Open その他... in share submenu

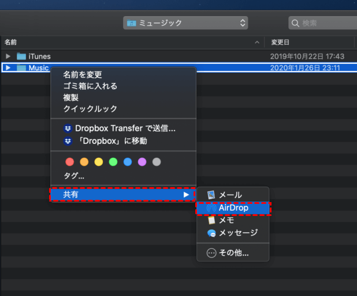coord(233,253)
